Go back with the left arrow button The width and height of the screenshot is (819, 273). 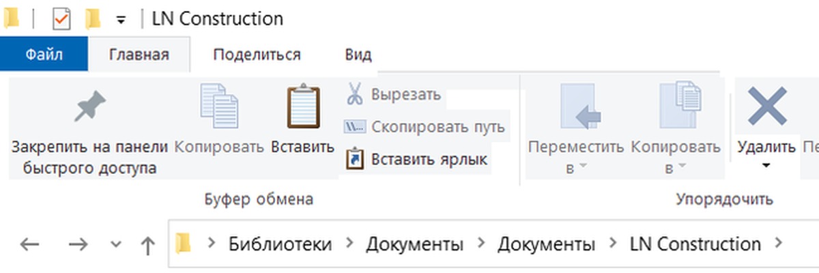[x=29, y=244]
